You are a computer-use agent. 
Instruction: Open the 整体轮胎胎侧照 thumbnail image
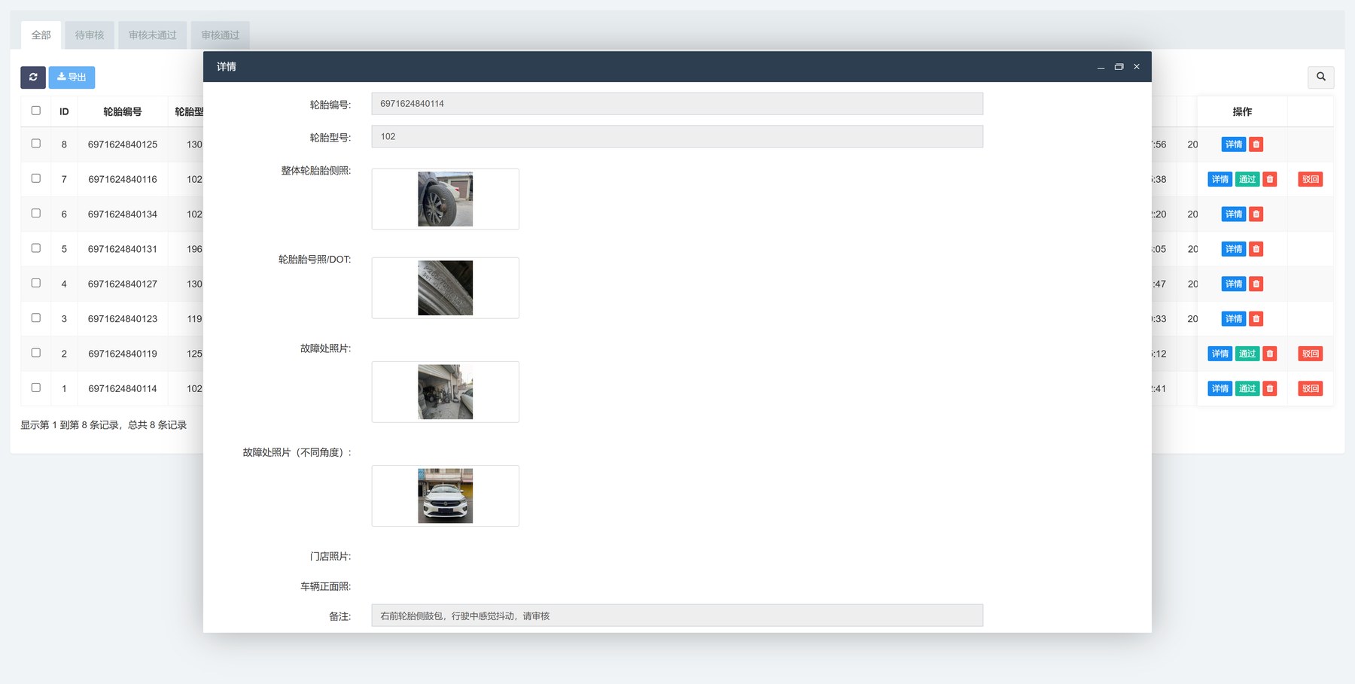446,199
